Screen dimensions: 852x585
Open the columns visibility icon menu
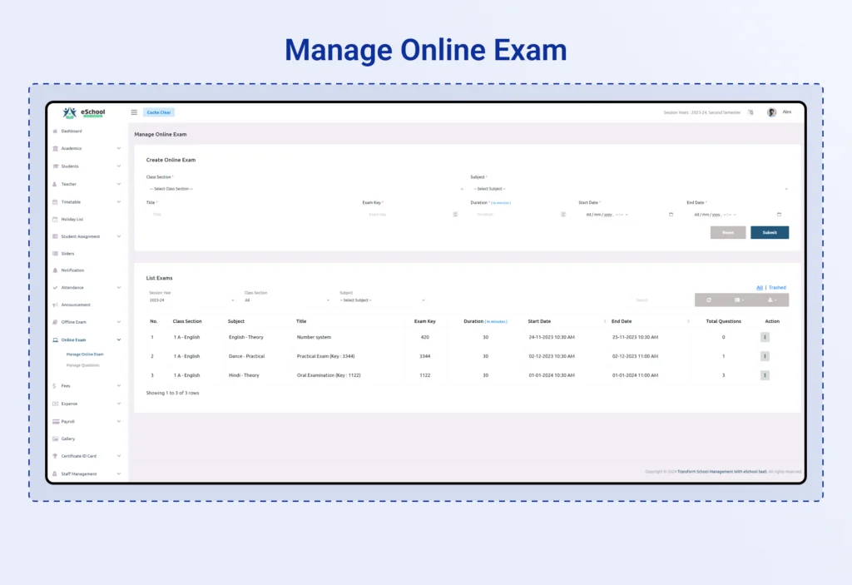[740, 300]
